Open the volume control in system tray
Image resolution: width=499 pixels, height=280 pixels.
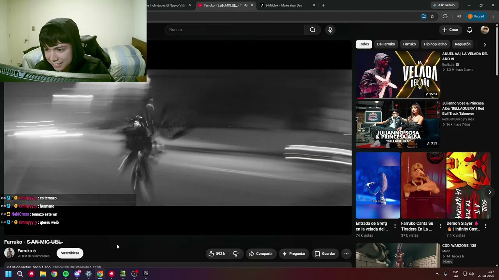pyautogui.click(x=471, y=274)
